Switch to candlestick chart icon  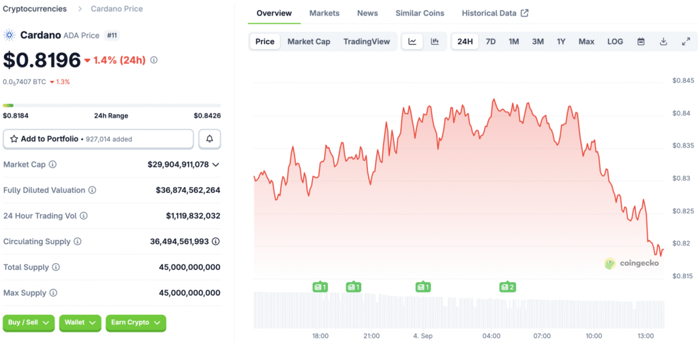click(434, 41)
